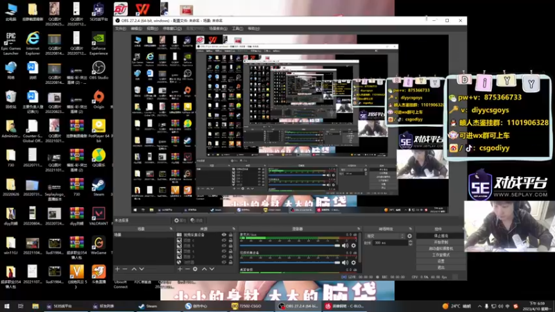Screen dimensions: 555x312
Task: Open settings gear for the 视频采集设备 audio channel
Action: click(x=353, y=263)
